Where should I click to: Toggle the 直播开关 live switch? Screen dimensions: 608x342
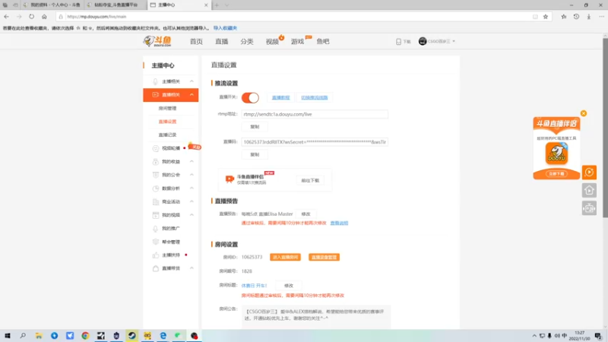click(x=250, y=98)
